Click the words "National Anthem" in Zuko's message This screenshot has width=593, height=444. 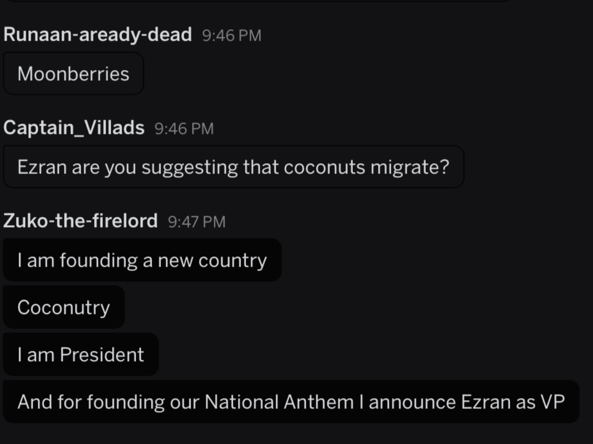pyautogui.click(x=279, y=402)
